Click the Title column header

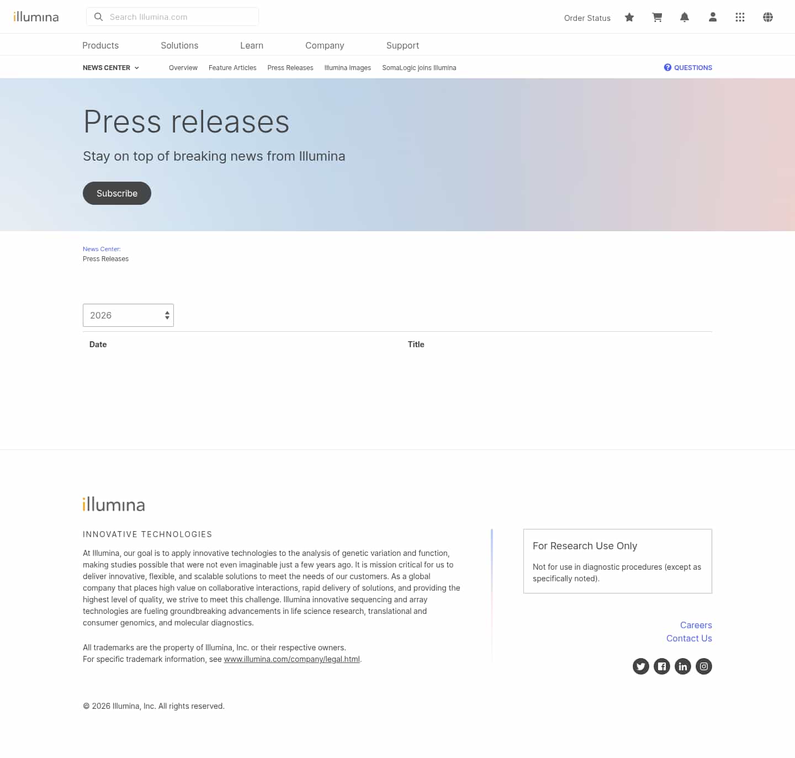416,344
